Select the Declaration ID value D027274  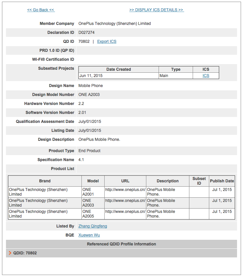click(x=86, y=33)
